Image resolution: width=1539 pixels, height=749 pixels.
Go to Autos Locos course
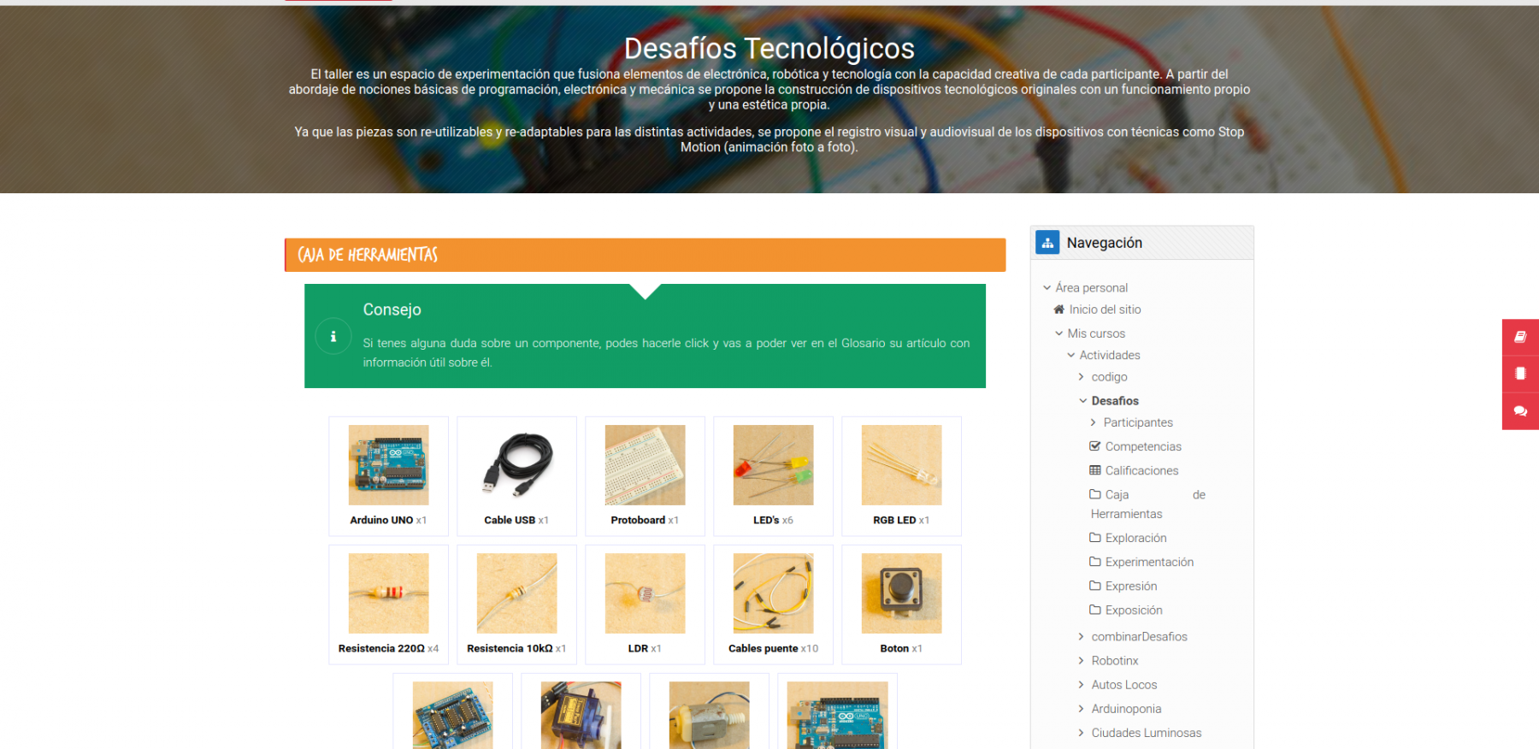pyautogui.click(x=1123, y=685)
